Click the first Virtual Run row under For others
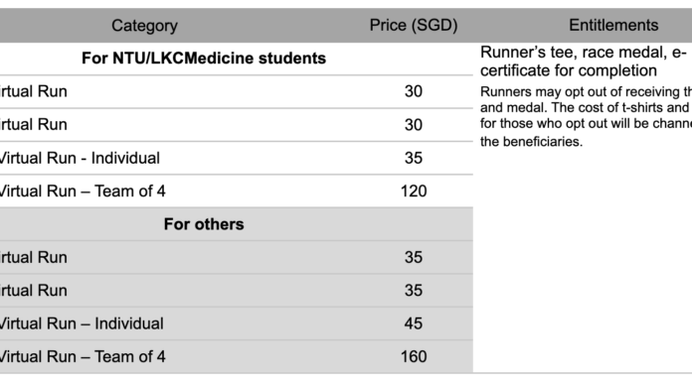 237,257
